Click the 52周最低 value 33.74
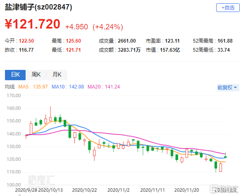Image resolution: width=241 pixels, height=196 pixels. point(224,50)
